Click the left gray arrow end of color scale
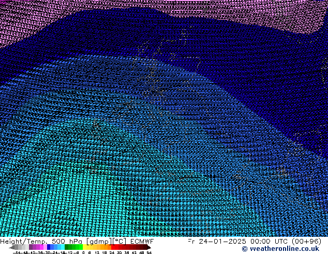 click(12, 247)
